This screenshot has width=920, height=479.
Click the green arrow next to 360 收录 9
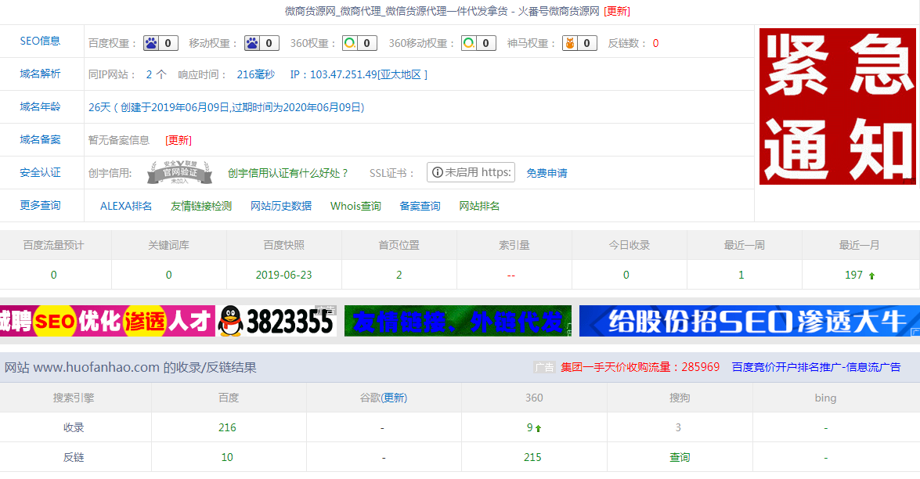(x=538, y=429)
